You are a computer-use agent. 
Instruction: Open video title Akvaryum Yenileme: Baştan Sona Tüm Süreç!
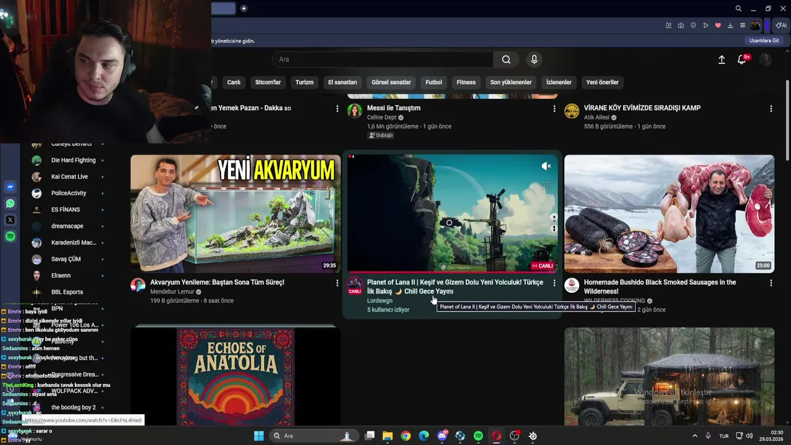click(x=217, y=282)
